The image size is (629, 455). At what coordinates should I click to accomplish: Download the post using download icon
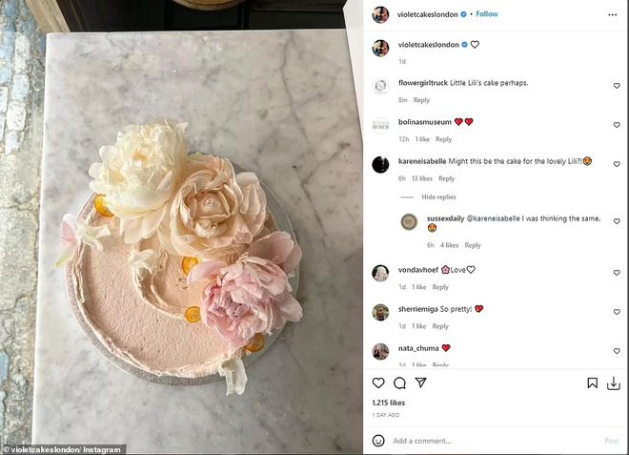(x=614, y=383)
